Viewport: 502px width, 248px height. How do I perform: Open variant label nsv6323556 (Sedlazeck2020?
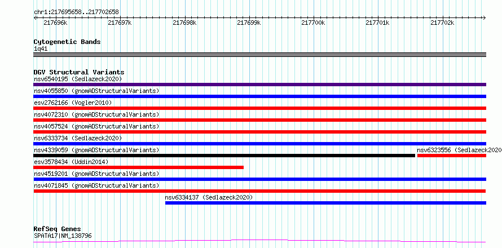click(x=459, y=150)
